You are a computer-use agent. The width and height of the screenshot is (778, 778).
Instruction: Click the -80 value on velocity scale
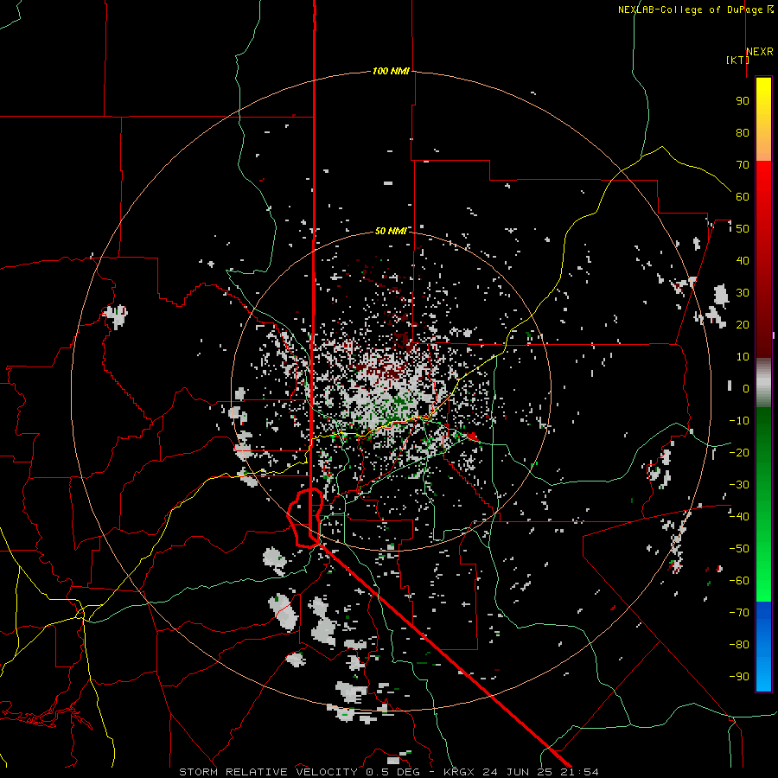(739, 645)
